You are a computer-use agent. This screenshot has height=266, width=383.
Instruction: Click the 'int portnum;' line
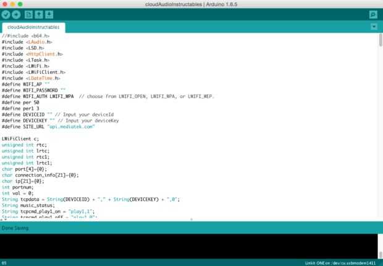(17, 187)
